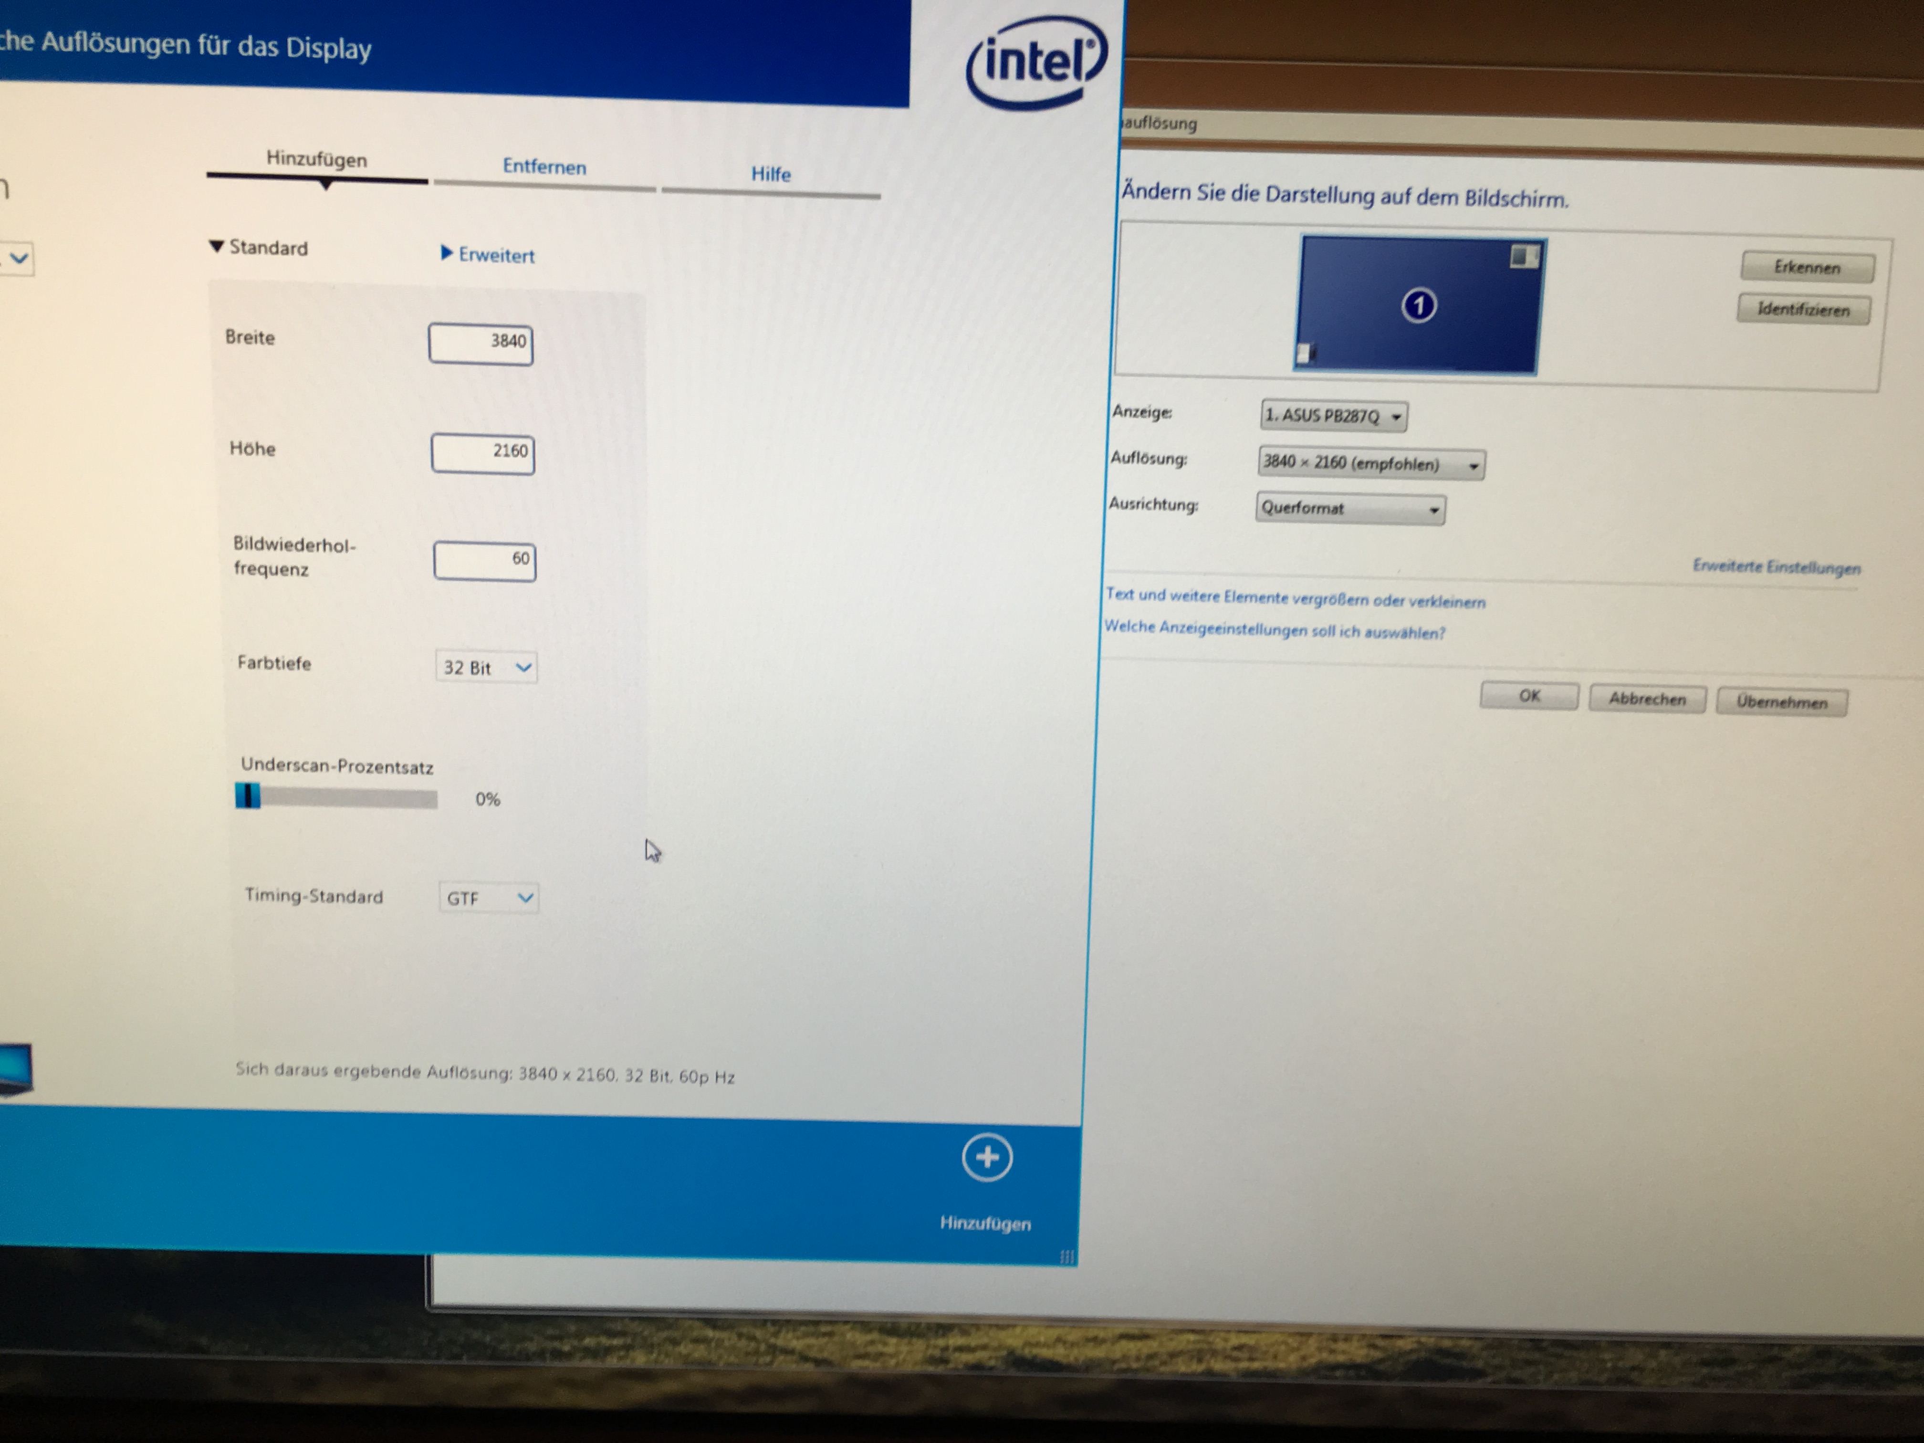The width and height of the screenshot is (1924, 1443).
Task: Open the Ausrichtung Querformat dropdown
Action: click(x=1350, y=508)
